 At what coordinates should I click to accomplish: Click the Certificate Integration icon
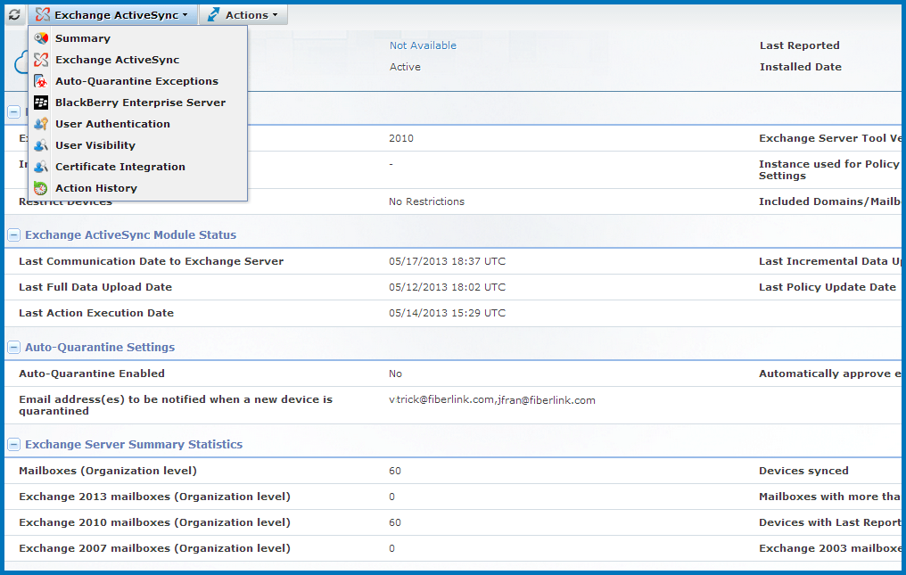tap(41, 167)
